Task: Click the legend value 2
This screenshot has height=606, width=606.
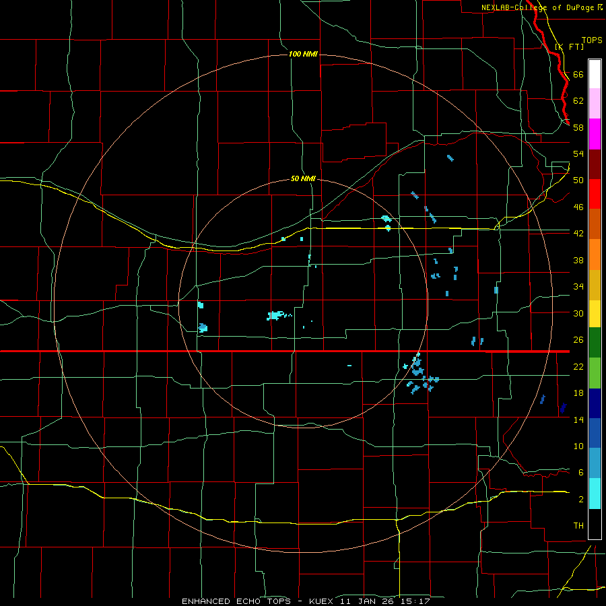Action: [581, 499]
